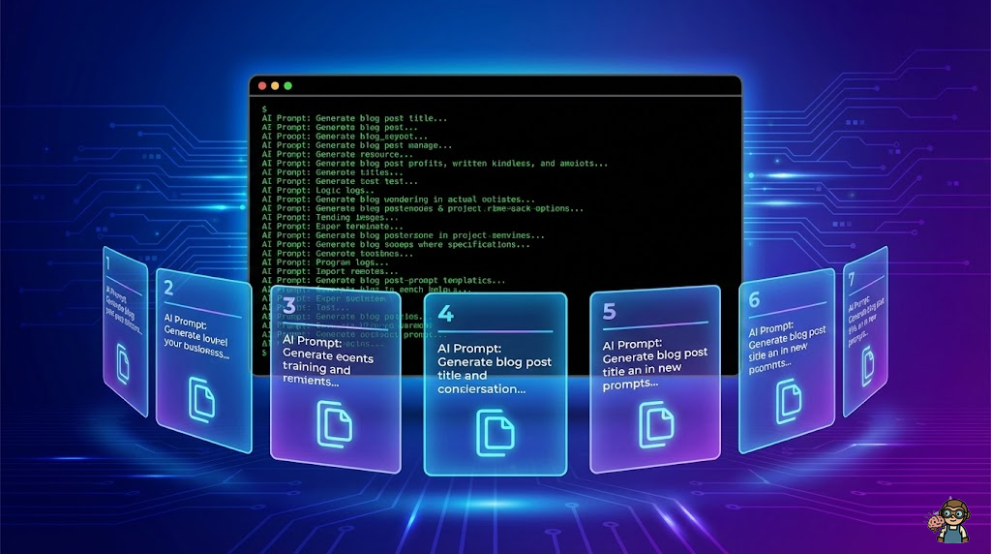The height and width of the screenshot is (554, 991).
Task: Maximize the terminal using the green dot
Action: (x=288, y=86)
